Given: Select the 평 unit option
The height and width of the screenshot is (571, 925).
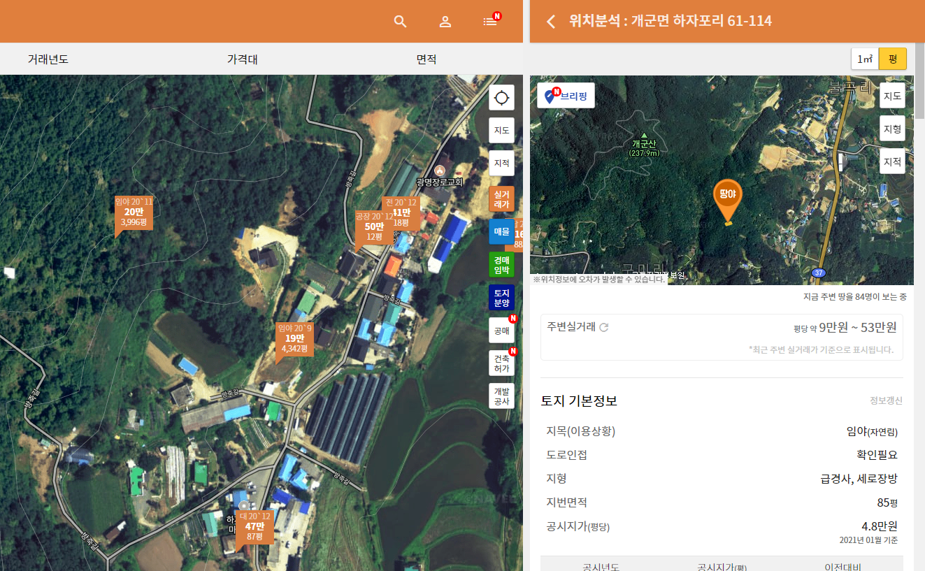Looking at the screenshot, I should coord(893,59).
